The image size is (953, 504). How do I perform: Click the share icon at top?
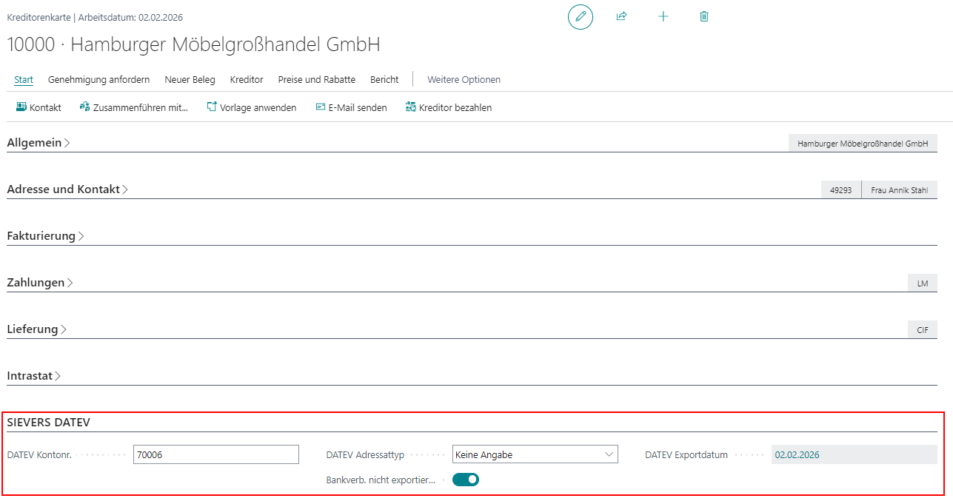point(621,16)
